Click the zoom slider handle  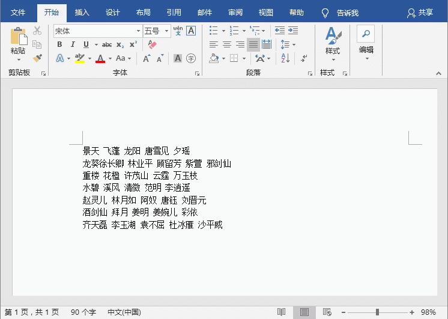tap(377, 312)
